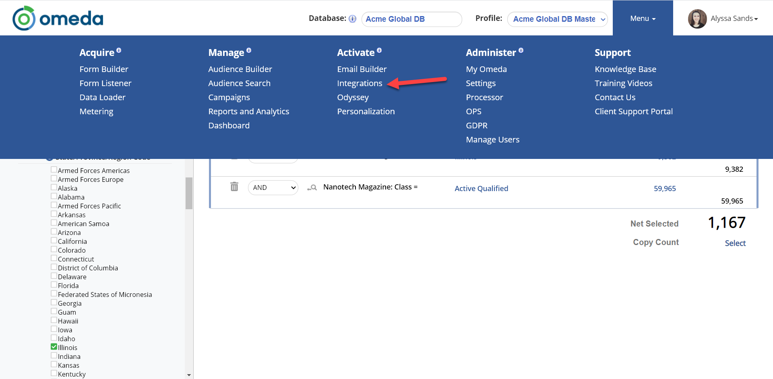Image resolution: width=773 pixels, height=379 pixels.
Task: Click the state list scrollbar thumb
Action: (x=189, y=193)
